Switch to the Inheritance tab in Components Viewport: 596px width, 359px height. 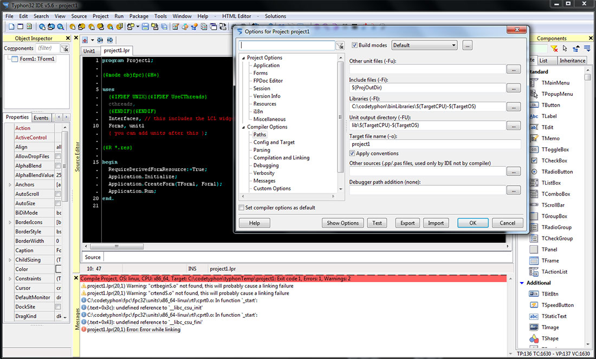(572, 61)
